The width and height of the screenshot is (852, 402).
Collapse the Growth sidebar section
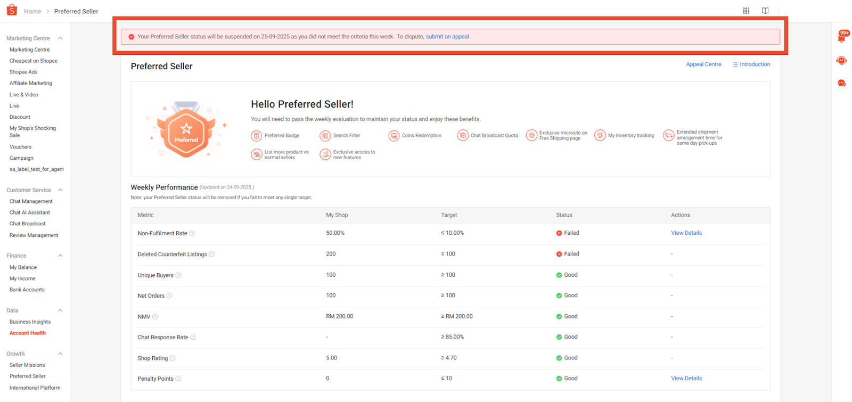60,354
